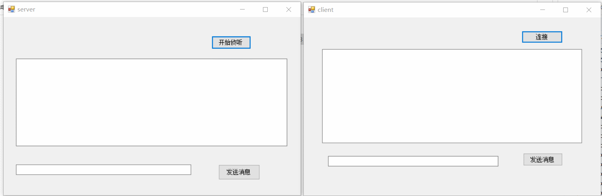Select the client window title text
This screenshot has width=602, height=196.
click(x=326, y=10)
